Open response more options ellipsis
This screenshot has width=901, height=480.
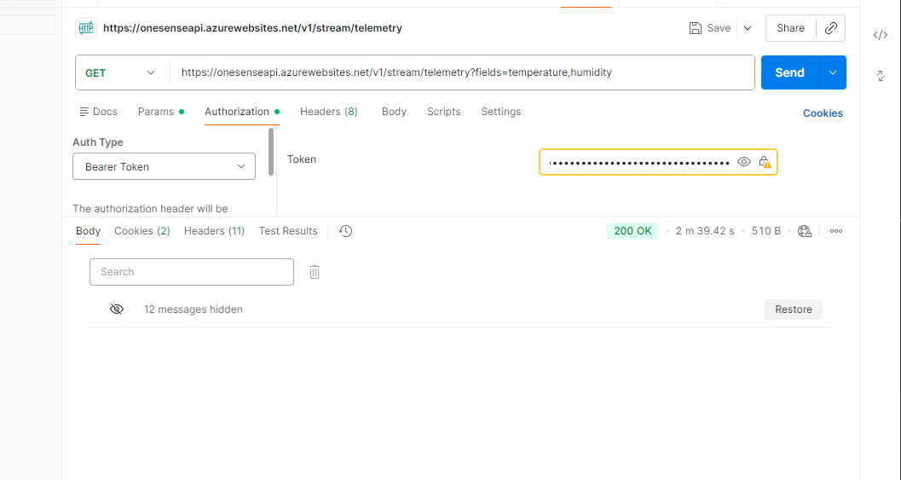pos(836,231)
